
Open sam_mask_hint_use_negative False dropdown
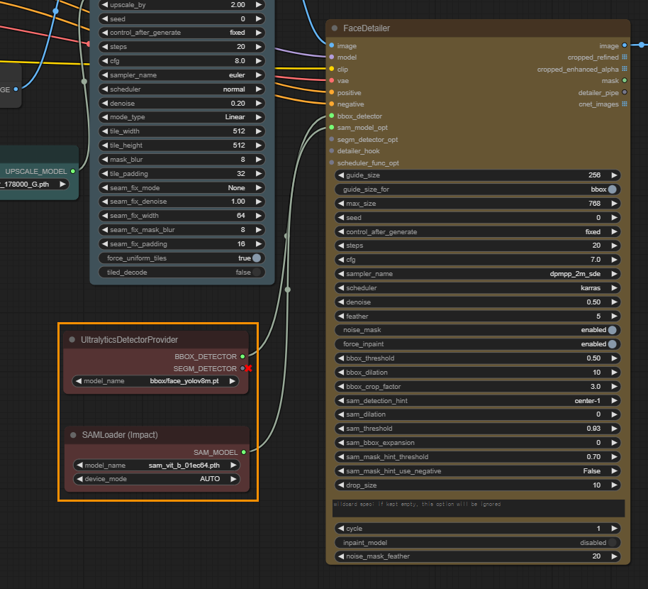(x=477, y=471)
